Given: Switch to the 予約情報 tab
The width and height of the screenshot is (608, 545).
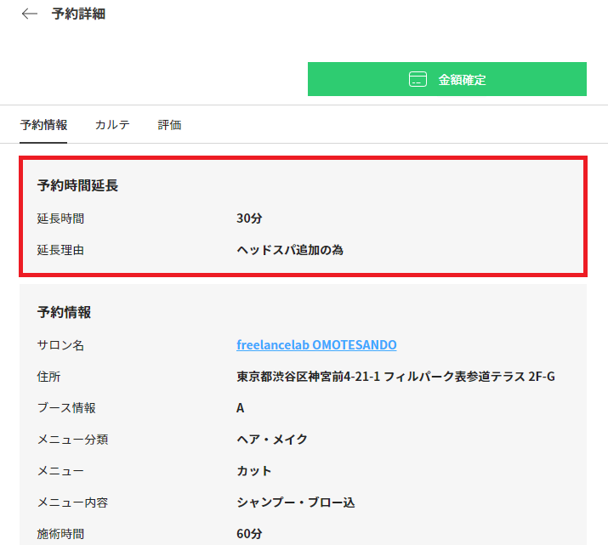Looking at the screenshot, I should click(x=43, y=125).
